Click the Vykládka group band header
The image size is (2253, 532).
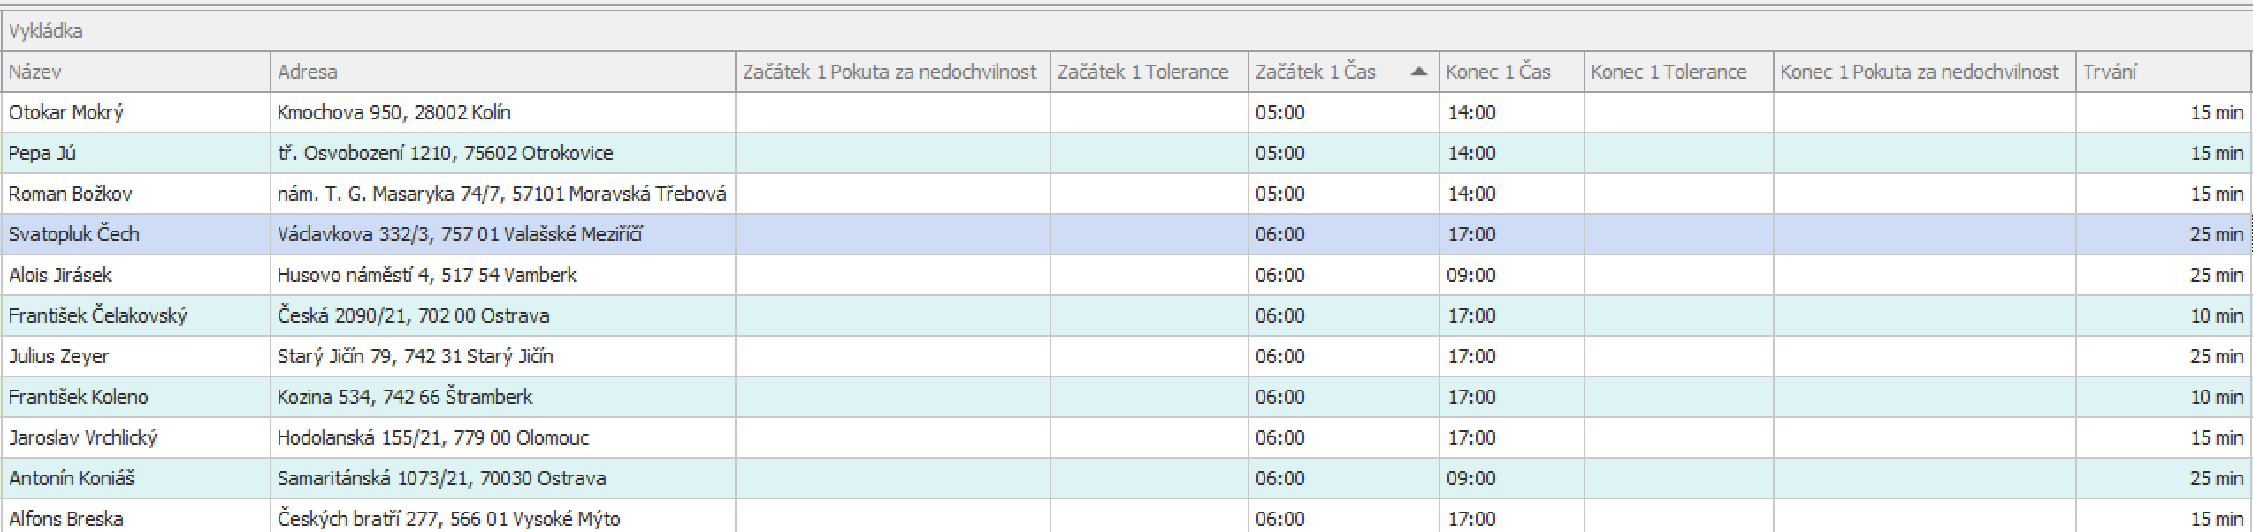[x=1126, y=31]
